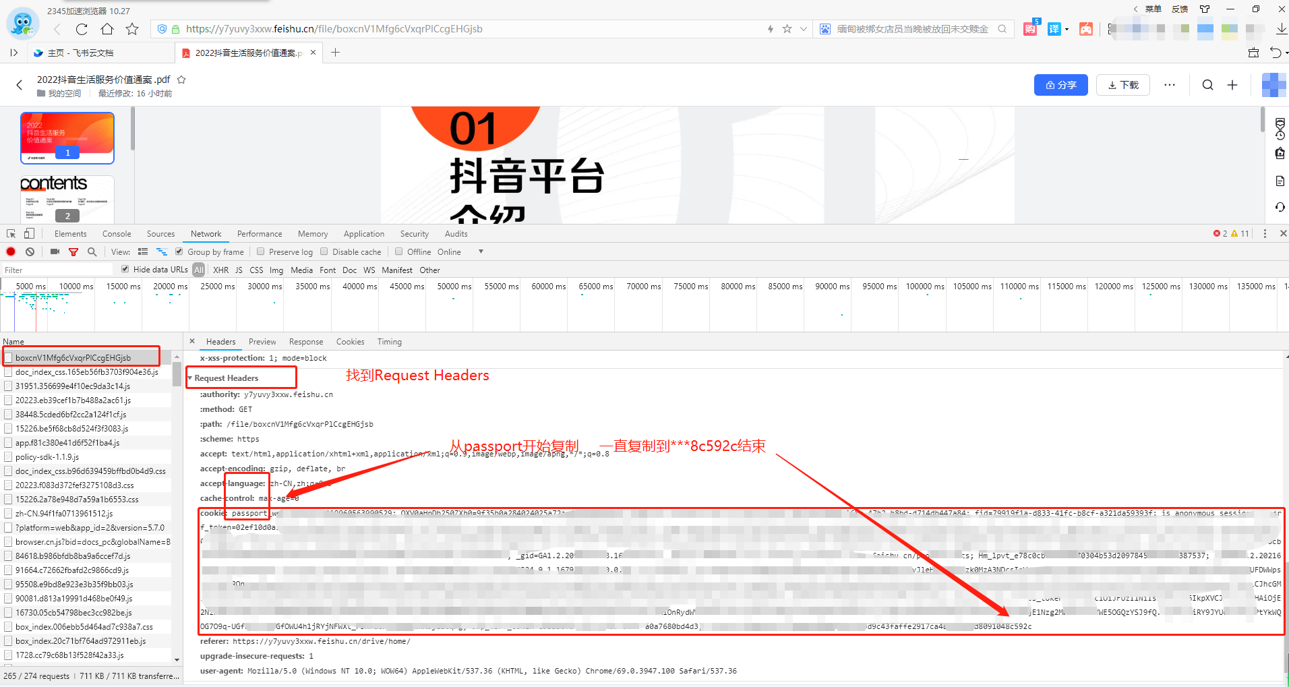Go to the browser home page icon
Viewport: 1289px width, 687px height.
click(x=107, y=29)
